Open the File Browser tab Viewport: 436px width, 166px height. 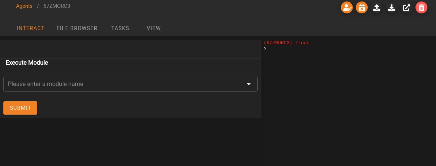77,28
